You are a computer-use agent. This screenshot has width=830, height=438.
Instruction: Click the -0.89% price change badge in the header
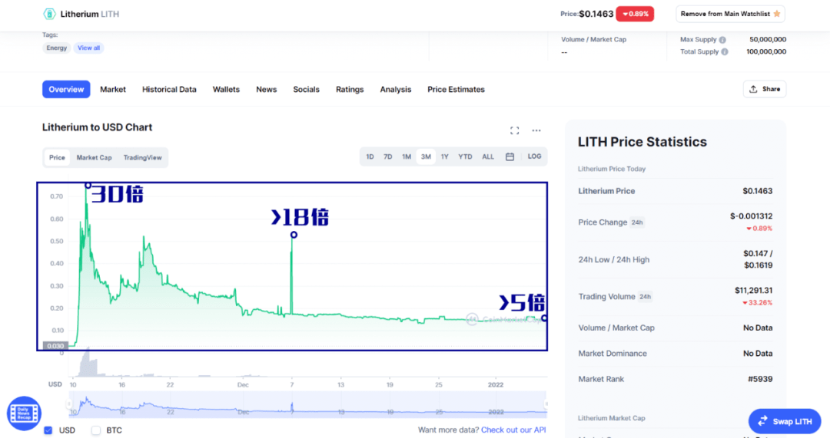(635, 14)
